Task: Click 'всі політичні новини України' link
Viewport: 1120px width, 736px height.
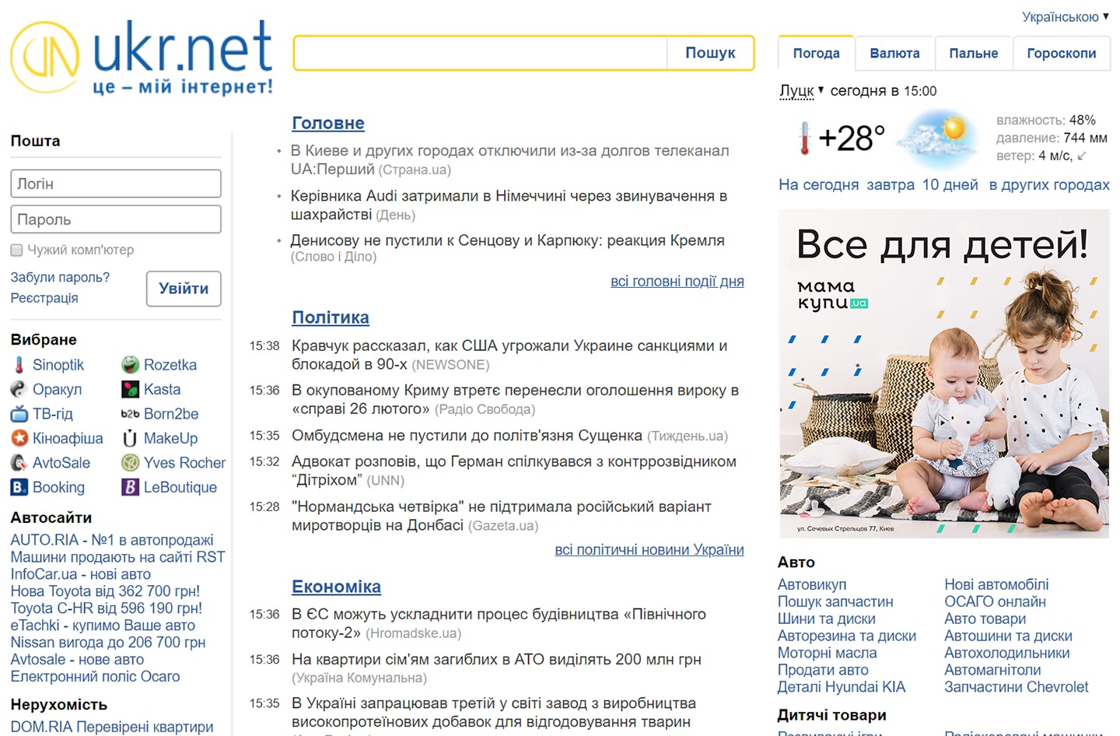Action: coord(649,550)
